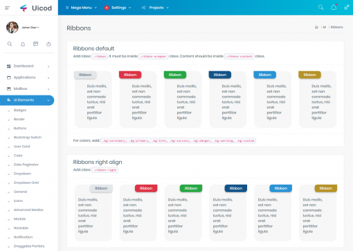Open the Mega Menu dropdown
Viewport: 353px width, 251px height.
pos(81,8)
